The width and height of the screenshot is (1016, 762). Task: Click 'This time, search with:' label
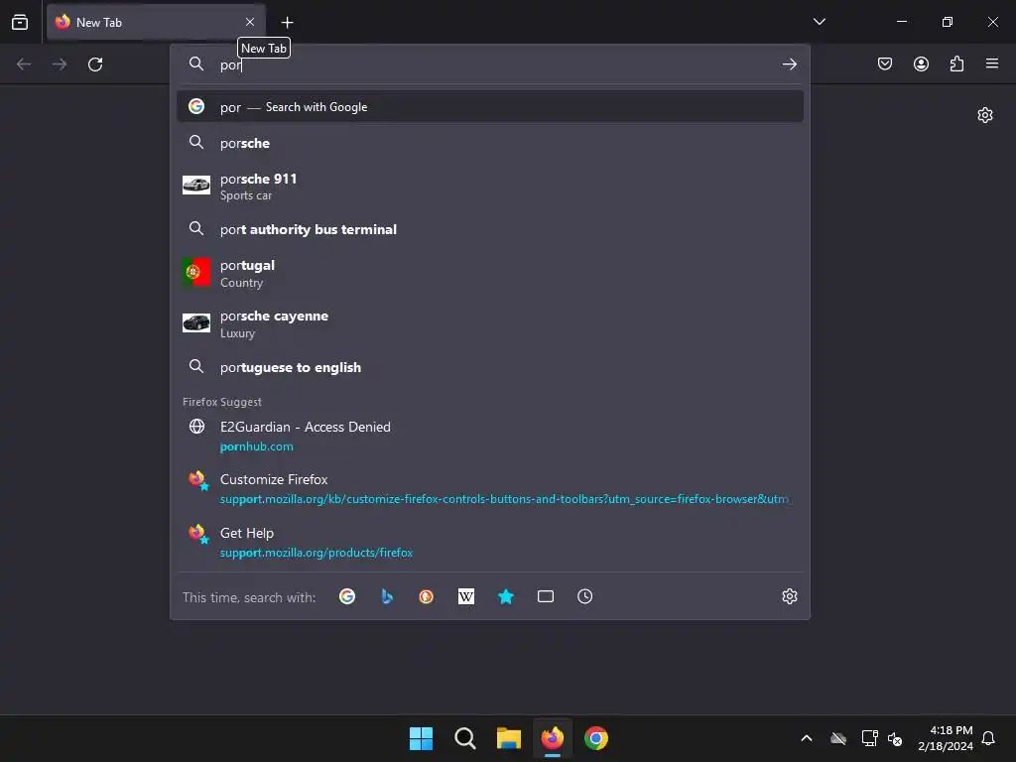click(249, 597)
